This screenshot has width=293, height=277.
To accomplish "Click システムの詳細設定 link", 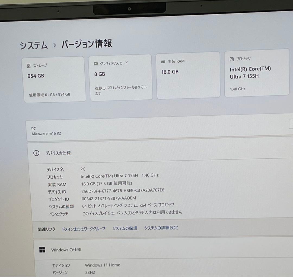I will pos(161,228).
